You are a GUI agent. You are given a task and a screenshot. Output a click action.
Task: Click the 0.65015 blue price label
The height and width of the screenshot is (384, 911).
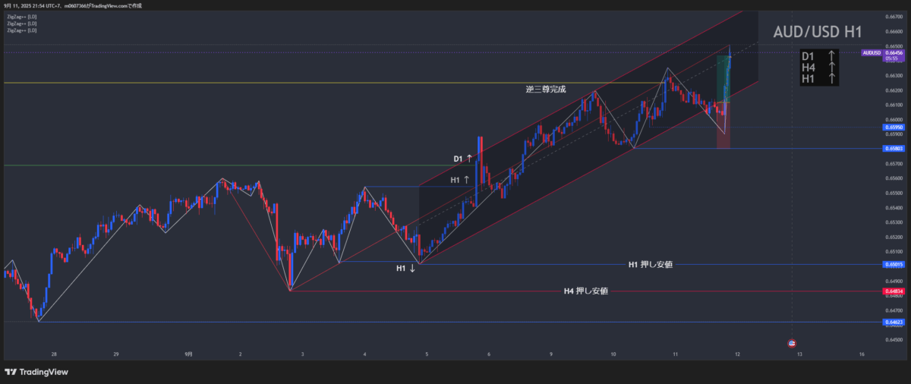coord(893,265)
